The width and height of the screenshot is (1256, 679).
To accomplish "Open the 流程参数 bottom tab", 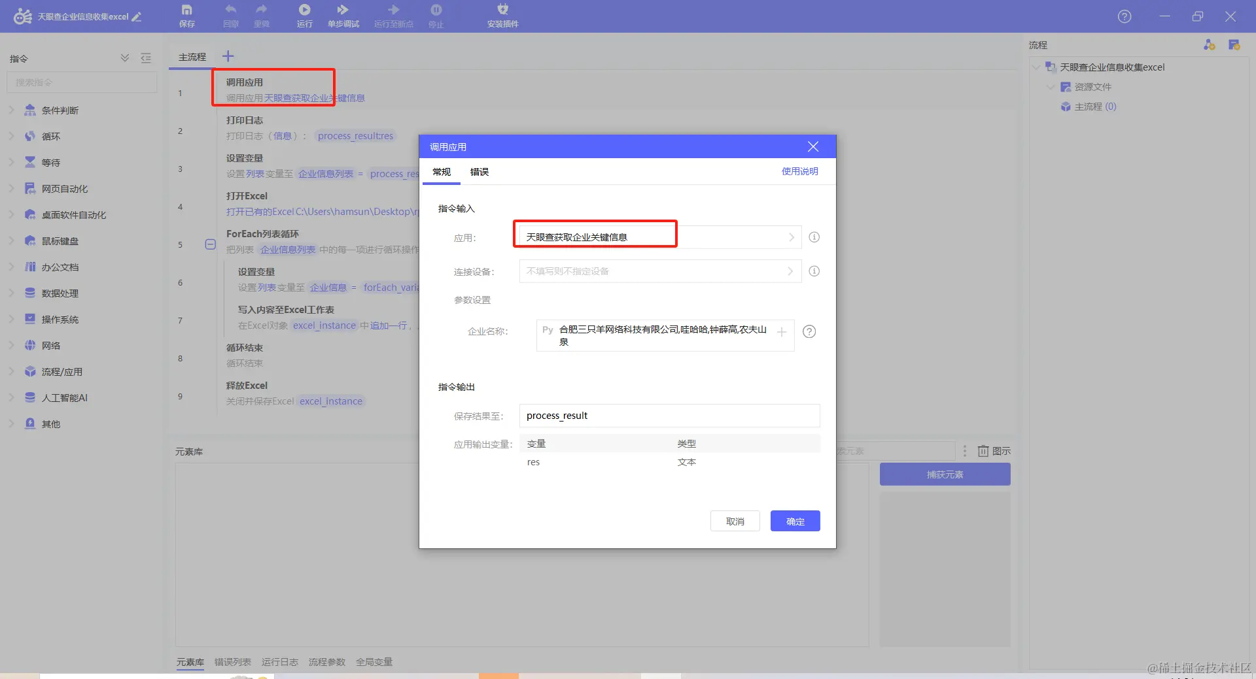I will 327,662.
